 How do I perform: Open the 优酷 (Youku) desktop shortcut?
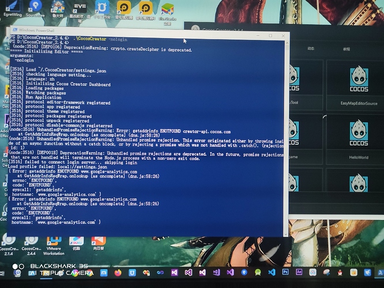(x=76, y=243)
